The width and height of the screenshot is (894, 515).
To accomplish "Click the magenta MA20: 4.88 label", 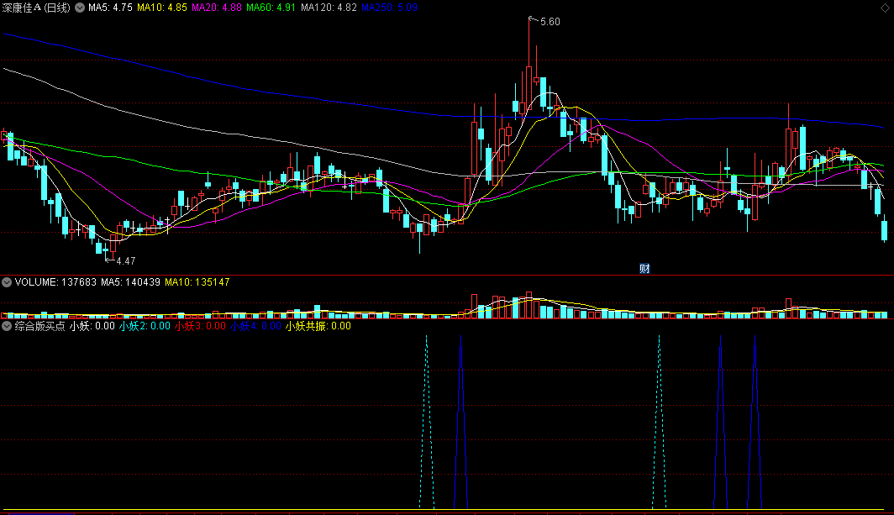I will pos(217,8).
